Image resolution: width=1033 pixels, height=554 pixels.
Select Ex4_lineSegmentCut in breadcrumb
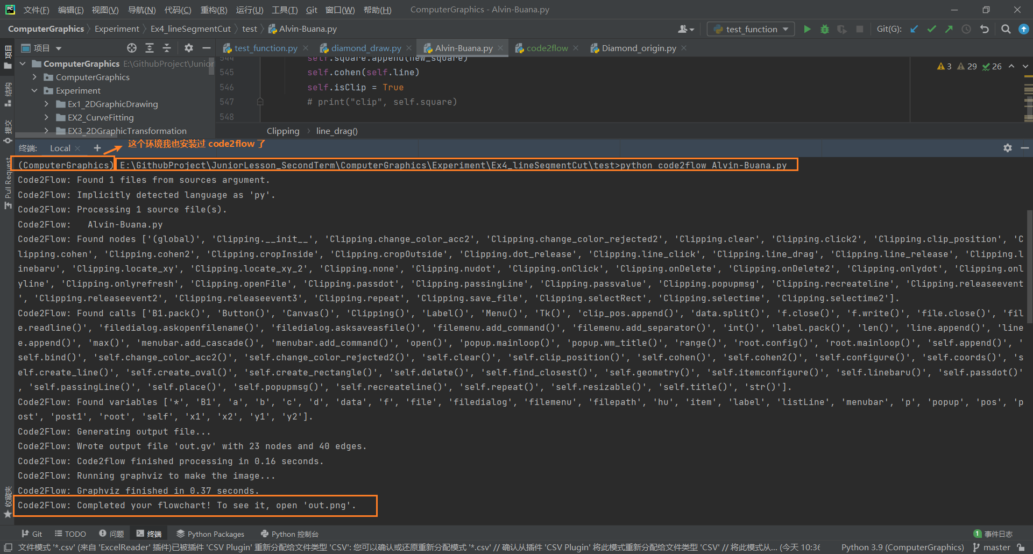[x=190, y=29]
